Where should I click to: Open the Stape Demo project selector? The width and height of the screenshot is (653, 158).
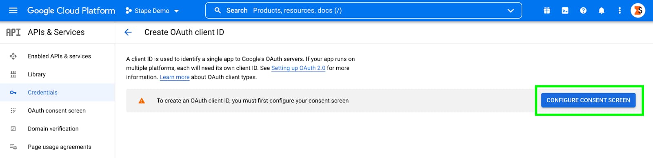[152, 11]
